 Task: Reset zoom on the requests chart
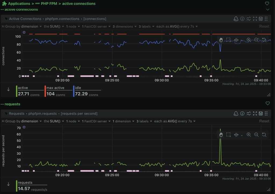(x=264, y=135)
